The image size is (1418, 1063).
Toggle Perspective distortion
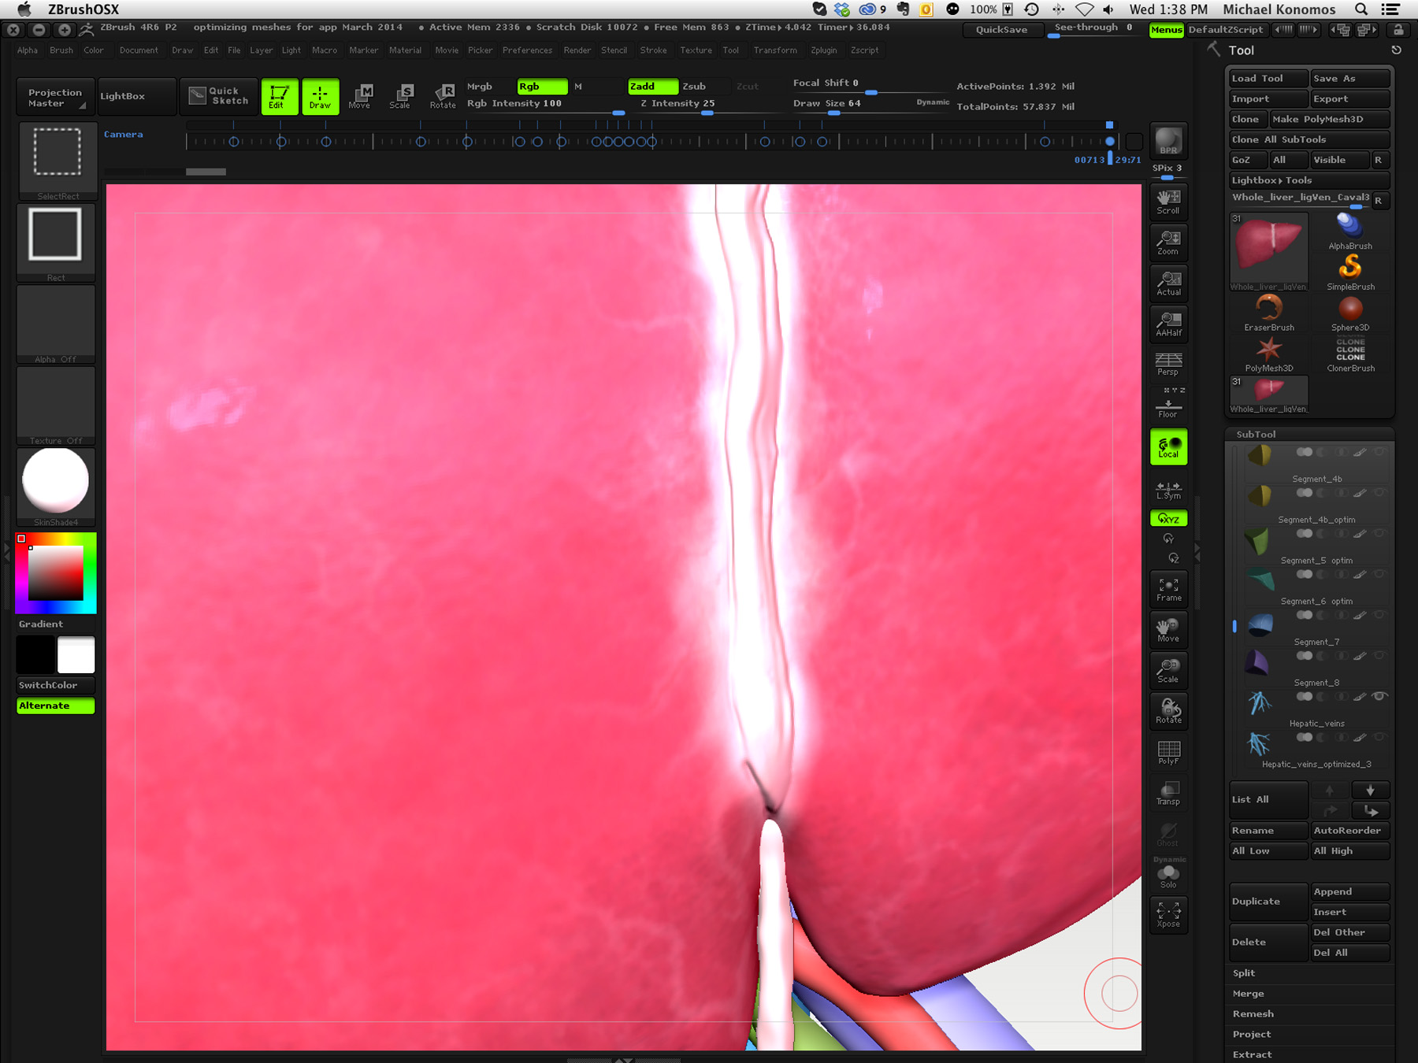(x=1168, y=365)
